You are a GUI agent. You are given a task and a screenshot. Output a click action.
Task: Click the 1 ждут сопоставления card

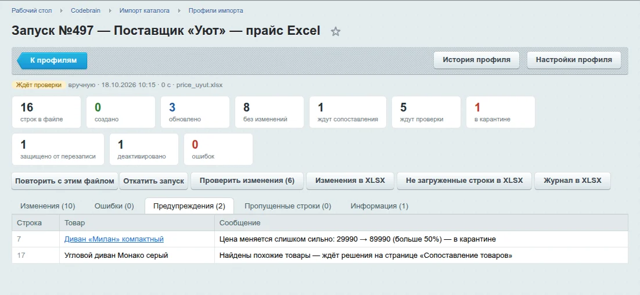pyautogui.click(x=348, y=112)
